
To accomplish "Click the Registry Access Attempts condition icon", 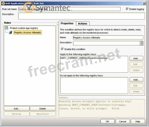I will coord(11,32).
